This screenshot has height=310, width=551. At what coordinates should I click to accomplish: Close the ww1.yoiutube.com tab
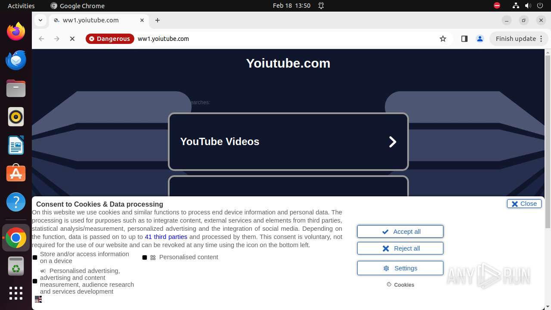(x=142, y=20)
